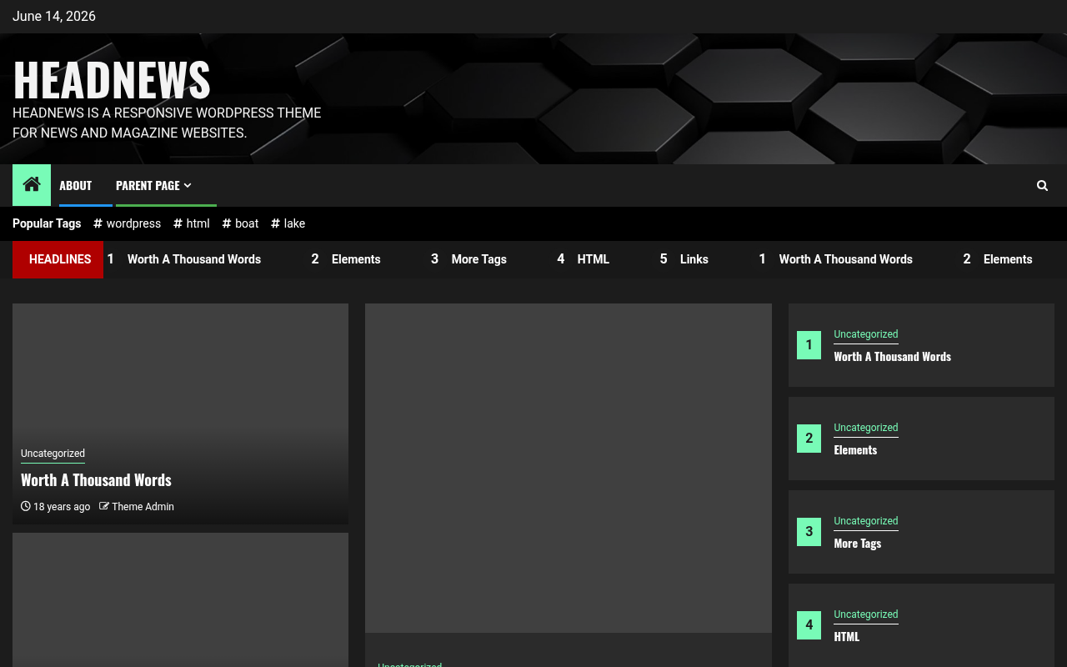
Task: Open the Parent Page menu item
Action: (x=148, y=185)
